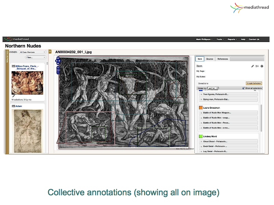Switch to the Source tab
This screenshot has width=274, height=205.
209,59
